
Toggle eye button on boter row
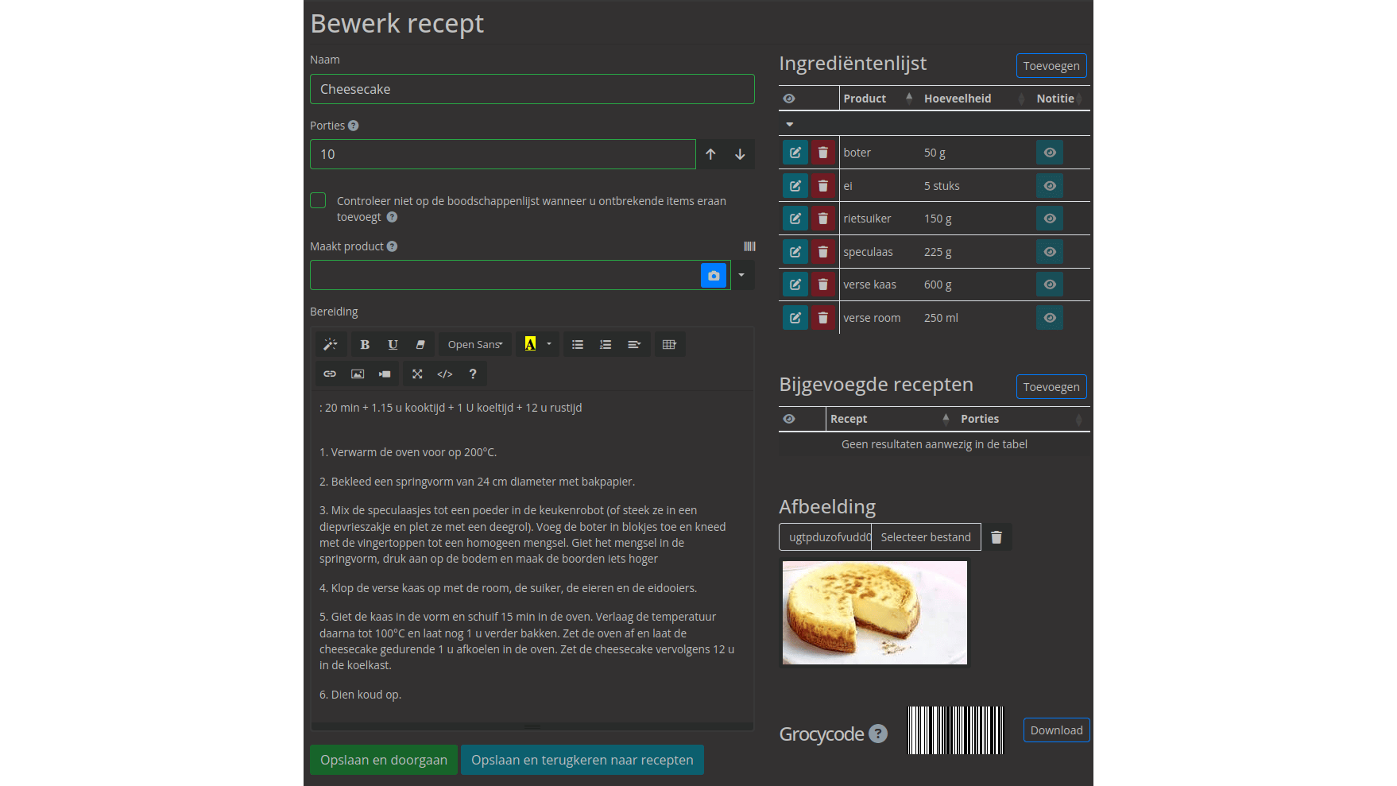point(1050,153)
